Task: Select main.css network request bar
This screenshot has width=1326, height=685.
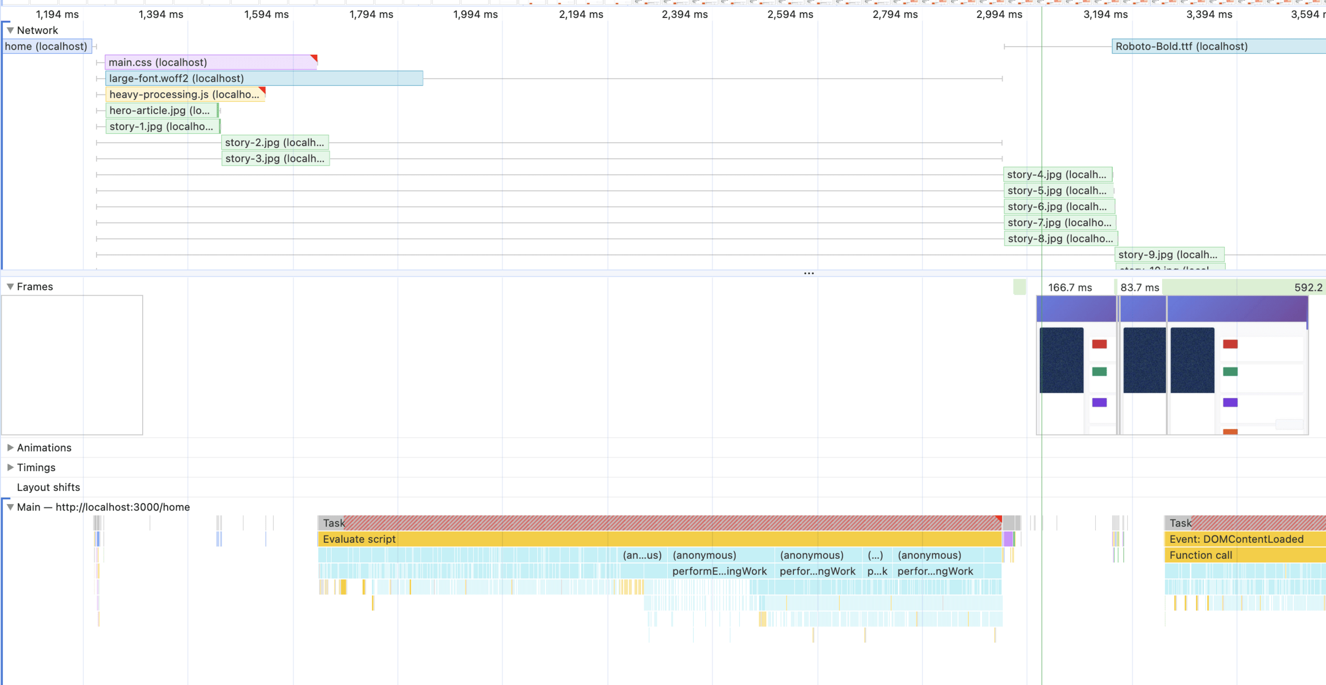Action: coord(210,63)
